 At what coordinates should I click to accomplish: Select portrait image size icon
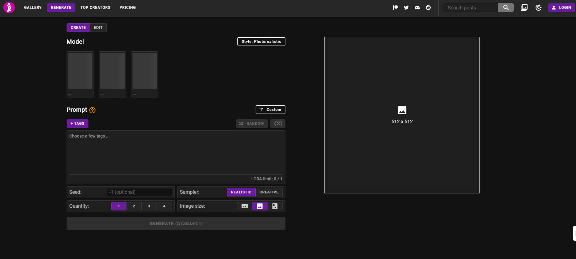tap(275, 206)
